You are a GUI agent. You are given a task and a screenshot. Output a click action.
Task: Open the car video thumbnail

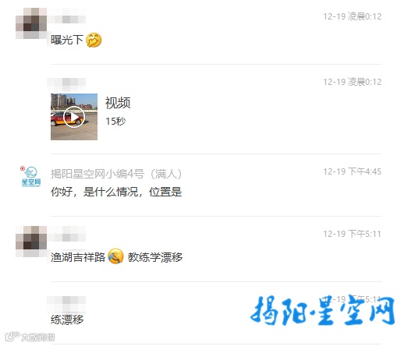(74, 117)
